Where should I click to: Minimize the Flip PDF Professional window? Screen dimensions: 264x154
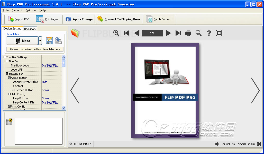[x=248, y=4]
